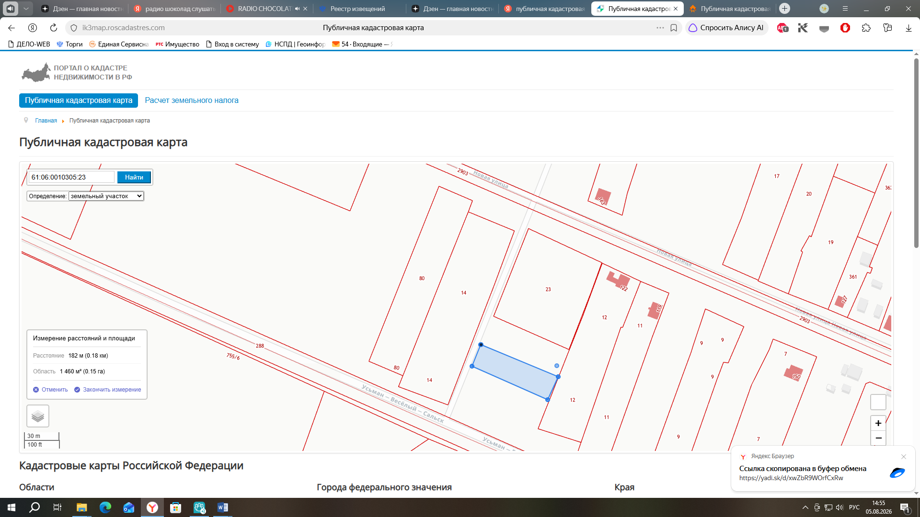Click the bookmark icon in address bar
This screenshot has width=920, height=517.
pyautogui.click(x=674, y=28)
